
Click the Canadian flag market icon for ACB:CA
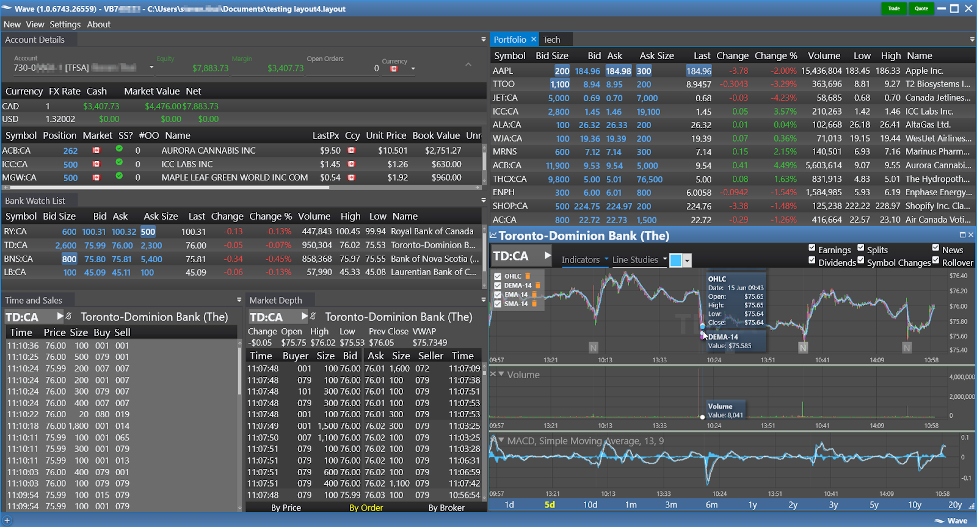click(96, 150)
